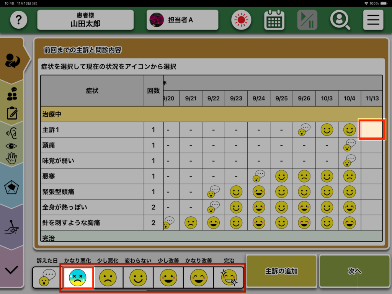
Task: Open the patient name 山田太郎 selector
Action: pyautogui.click(x=85, y=20)
